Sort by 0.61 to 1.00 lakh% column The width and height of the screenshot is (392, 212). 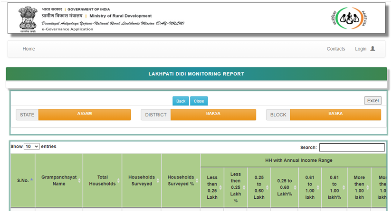point(344,187)
